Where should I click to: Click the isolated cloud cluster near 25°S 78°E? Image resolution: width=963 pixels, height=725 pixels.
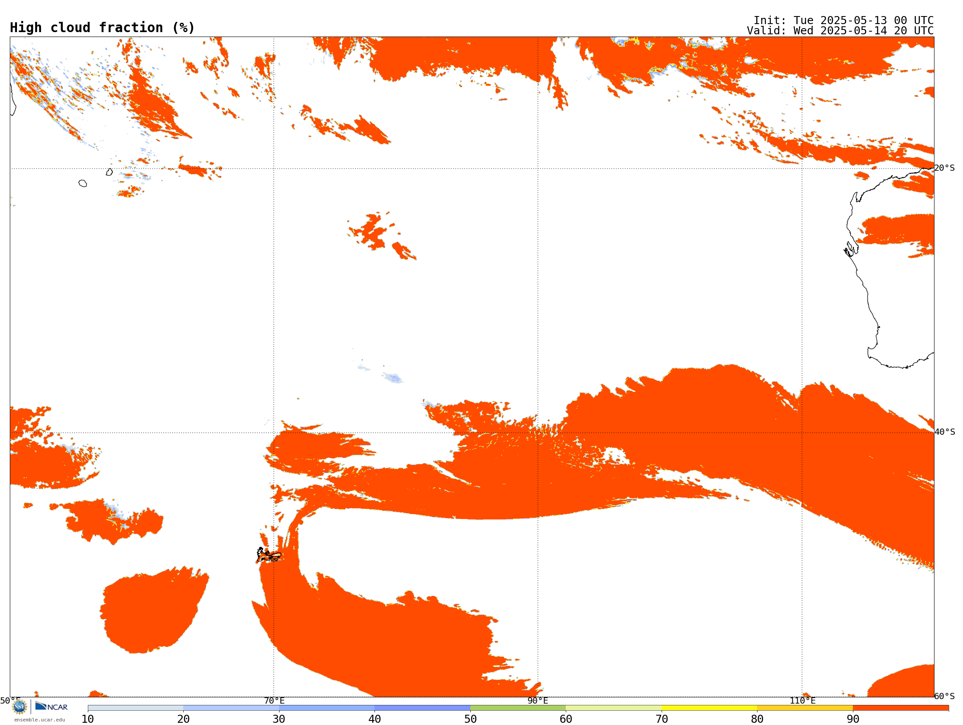pos(381,235)
